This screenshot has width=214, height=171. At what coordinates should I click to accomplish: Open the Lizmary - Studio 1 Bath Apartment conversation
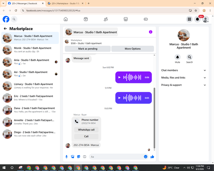pyautogui.click(x=30, y=86)
